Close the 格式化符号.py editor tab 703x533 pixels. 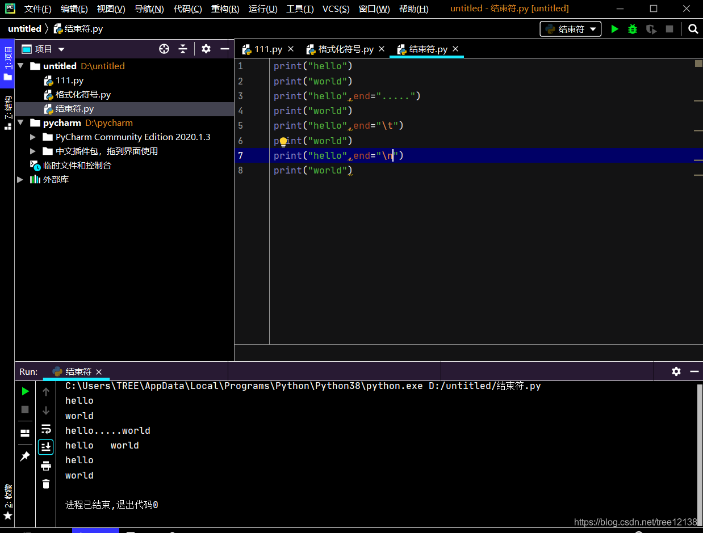[382, 49]
